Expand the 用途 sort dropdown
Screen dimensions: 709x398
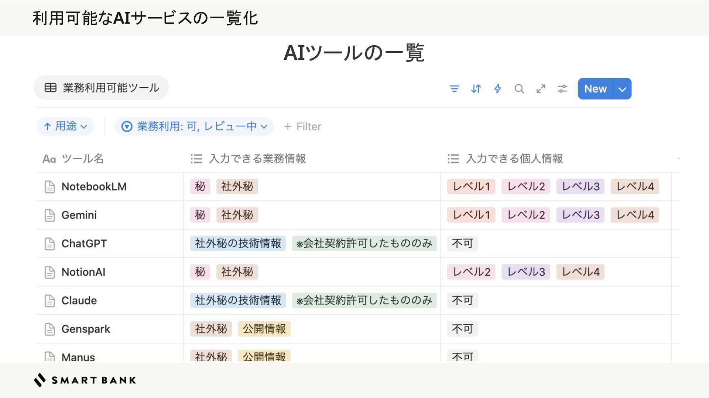(65, 126)
